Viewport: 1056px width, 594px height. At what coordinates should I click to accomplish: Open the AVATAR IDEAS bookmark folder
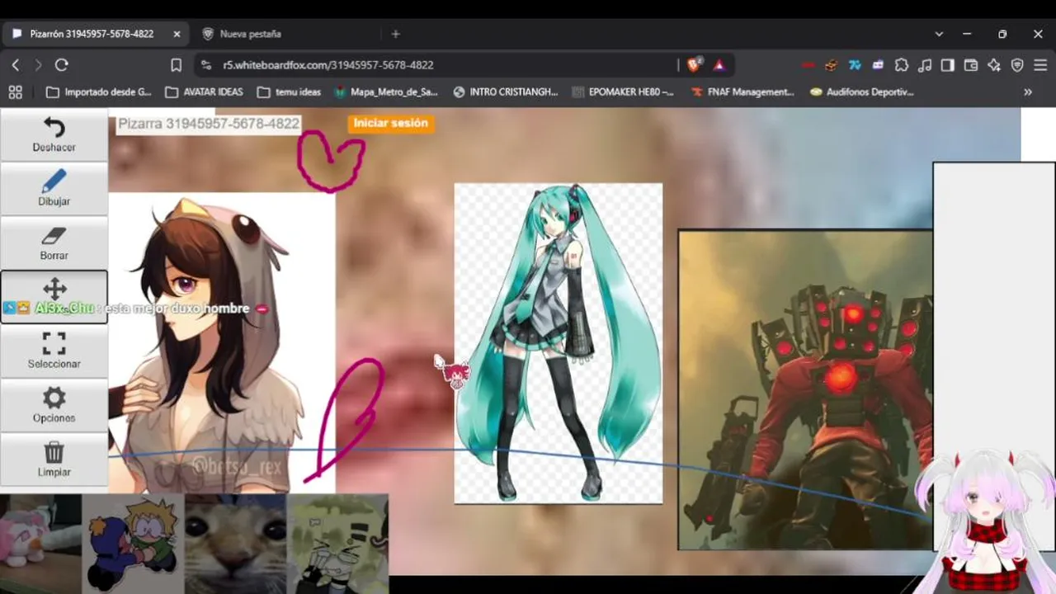pyautogui.click(x=204, y=92)
